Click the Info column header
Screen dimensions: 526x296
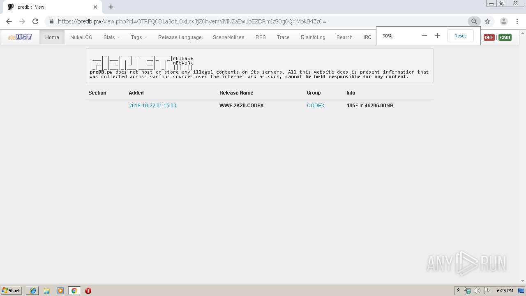coord(351,93)
